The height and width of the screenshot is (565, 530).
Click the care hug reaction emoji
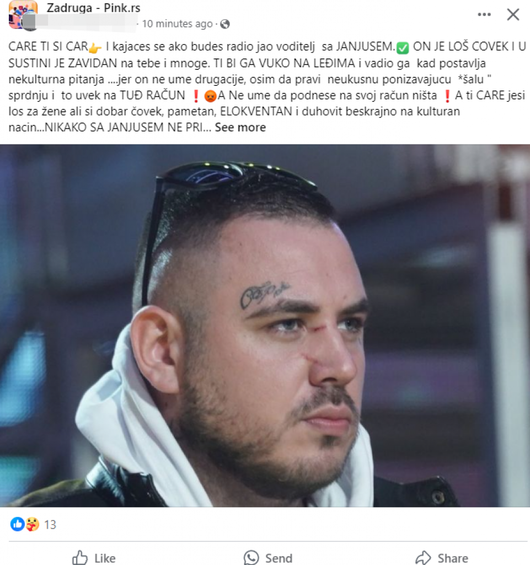(x=32, y=524)
